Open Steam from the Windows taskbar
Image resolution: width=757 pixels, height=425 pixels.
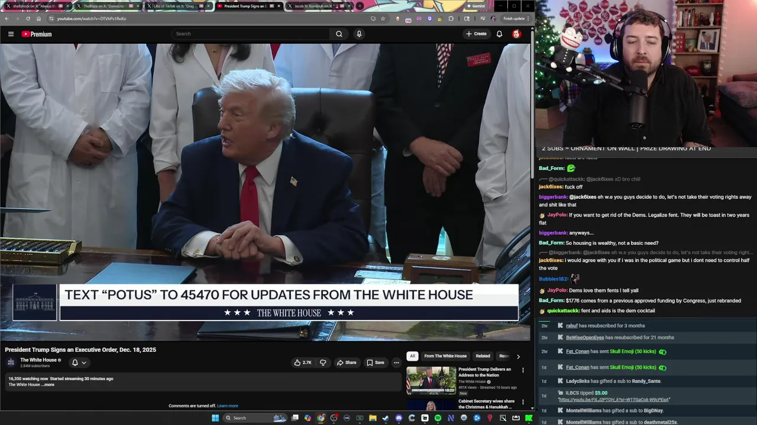click(386, 418)
